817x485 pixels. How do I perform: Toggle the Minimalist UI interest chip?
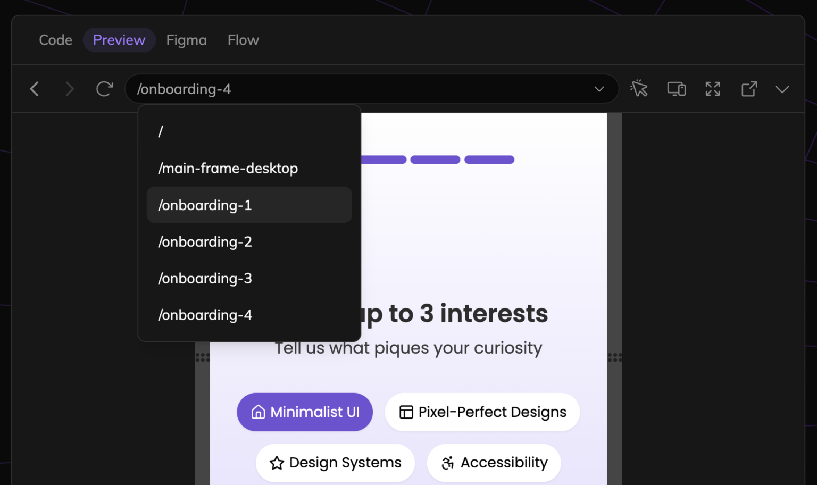tap(304, 412)
